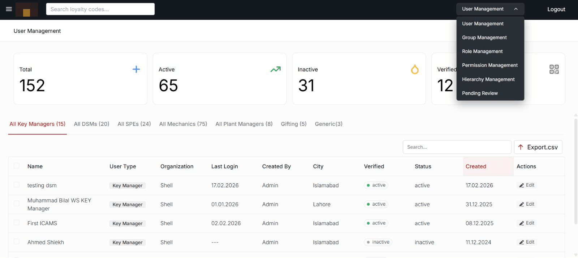578x258 pixels.
Task: View the All Mechanics (75) tab
Action: [183, 124]
